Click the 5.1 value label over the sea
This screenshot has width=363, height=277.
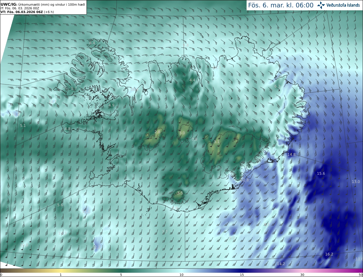[x=23, y=125]
